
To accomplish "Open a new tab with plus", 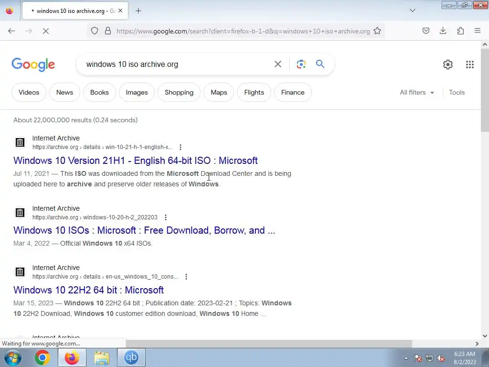I will click(138, 11).
